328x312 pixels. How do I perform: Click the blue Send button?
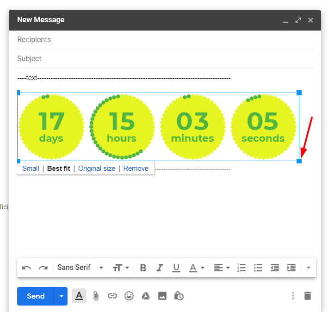(x=36, y=296)
